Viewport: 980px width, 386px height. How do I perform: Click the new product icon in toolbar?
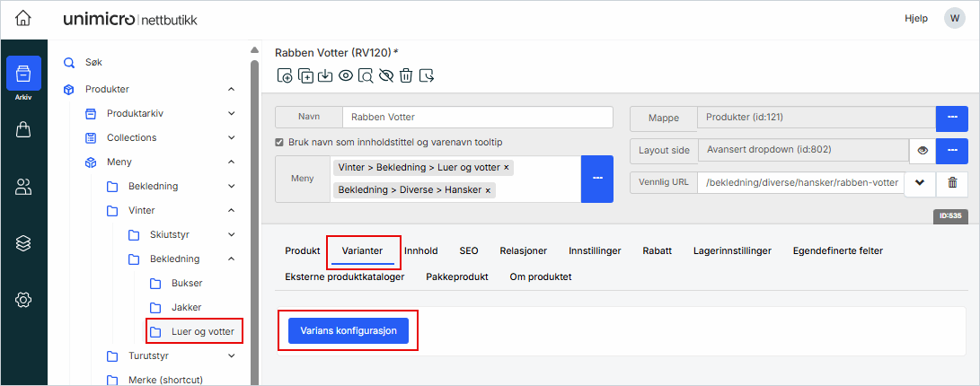[x=285, y=75]
